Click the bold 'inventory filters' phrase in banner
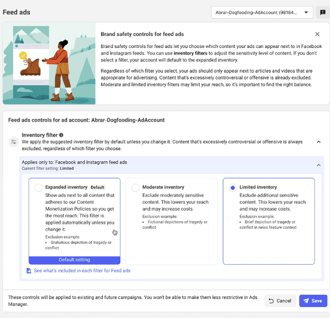This screenshot has width=330, height=318. pyautogui.click(x=190, y=53)
